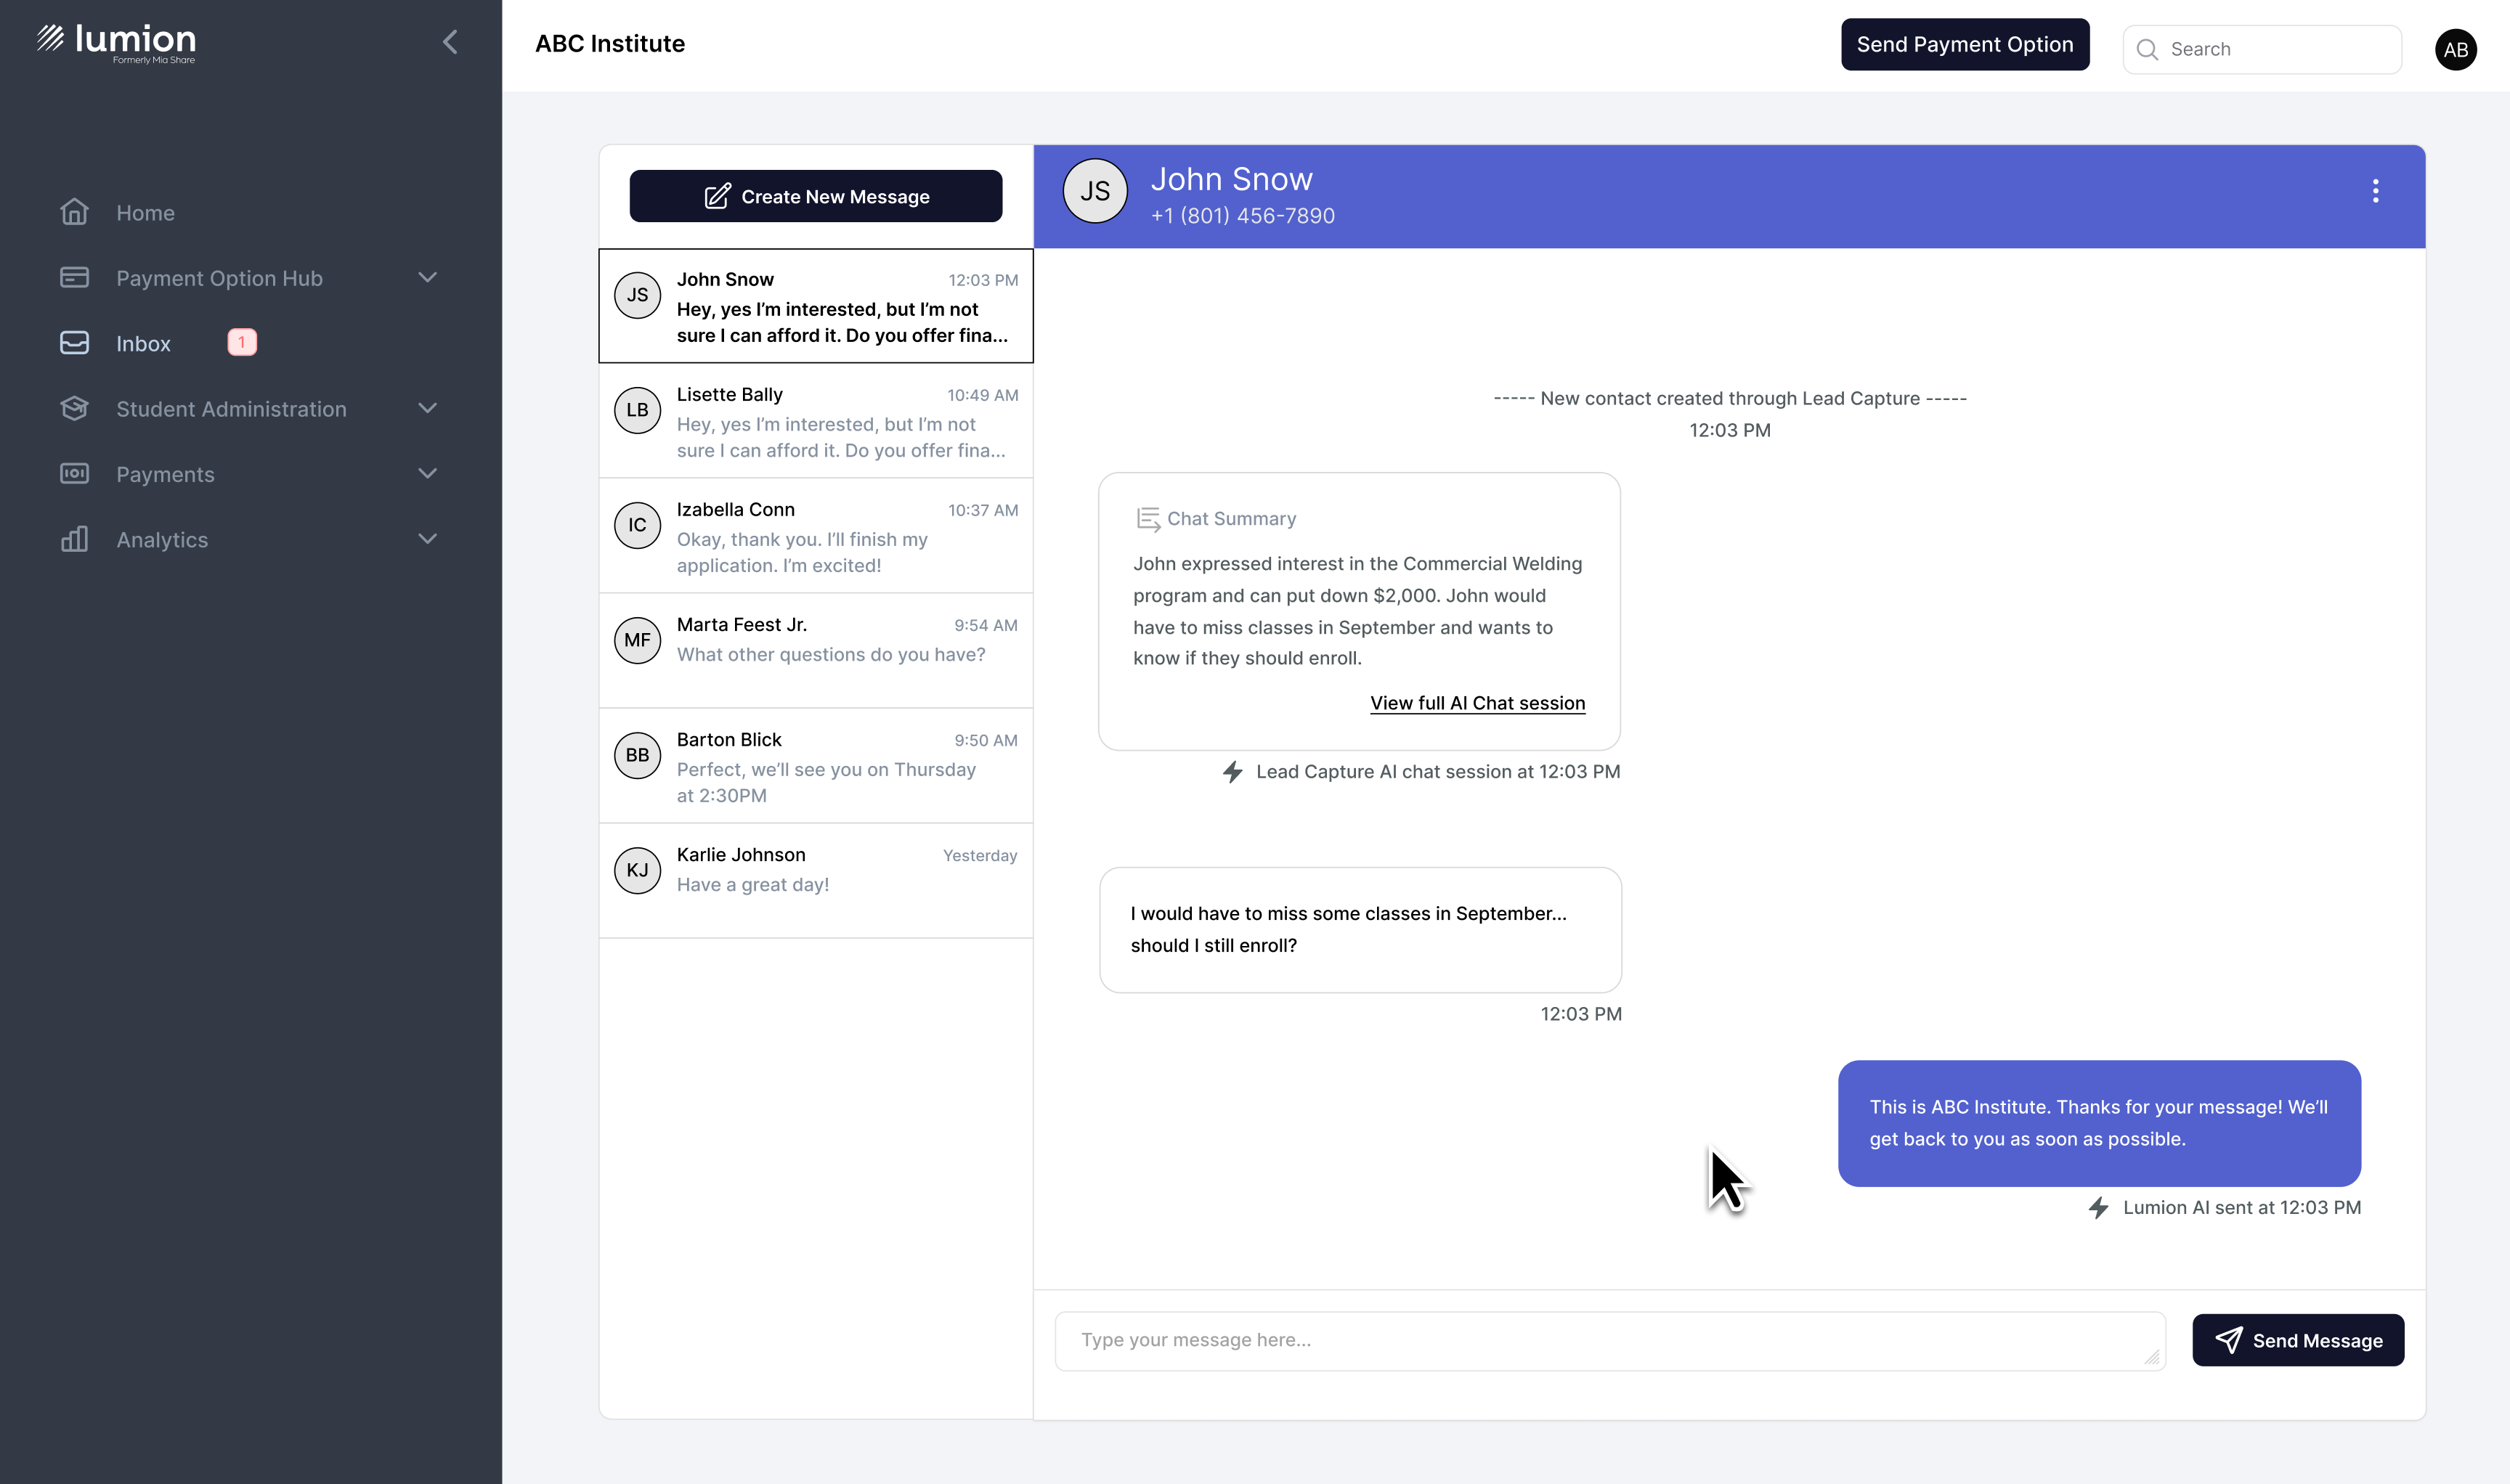Click lightning icon beside Lumion AI sent
The width and height of the screenshot is (2510, 1484).
click(2099, 1207)
